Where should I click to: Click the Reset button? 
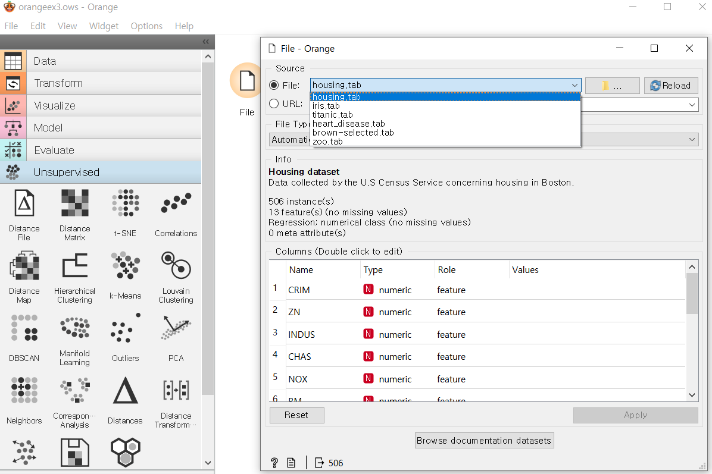[x=296, y=415]
